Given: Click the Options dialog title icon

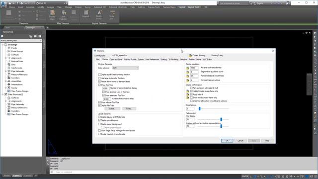Looking at the screenshot, I should click(95, 51).
